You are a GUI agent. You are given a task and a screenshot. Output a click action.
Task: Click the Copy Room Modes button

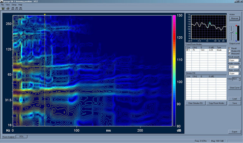[216, 103]
